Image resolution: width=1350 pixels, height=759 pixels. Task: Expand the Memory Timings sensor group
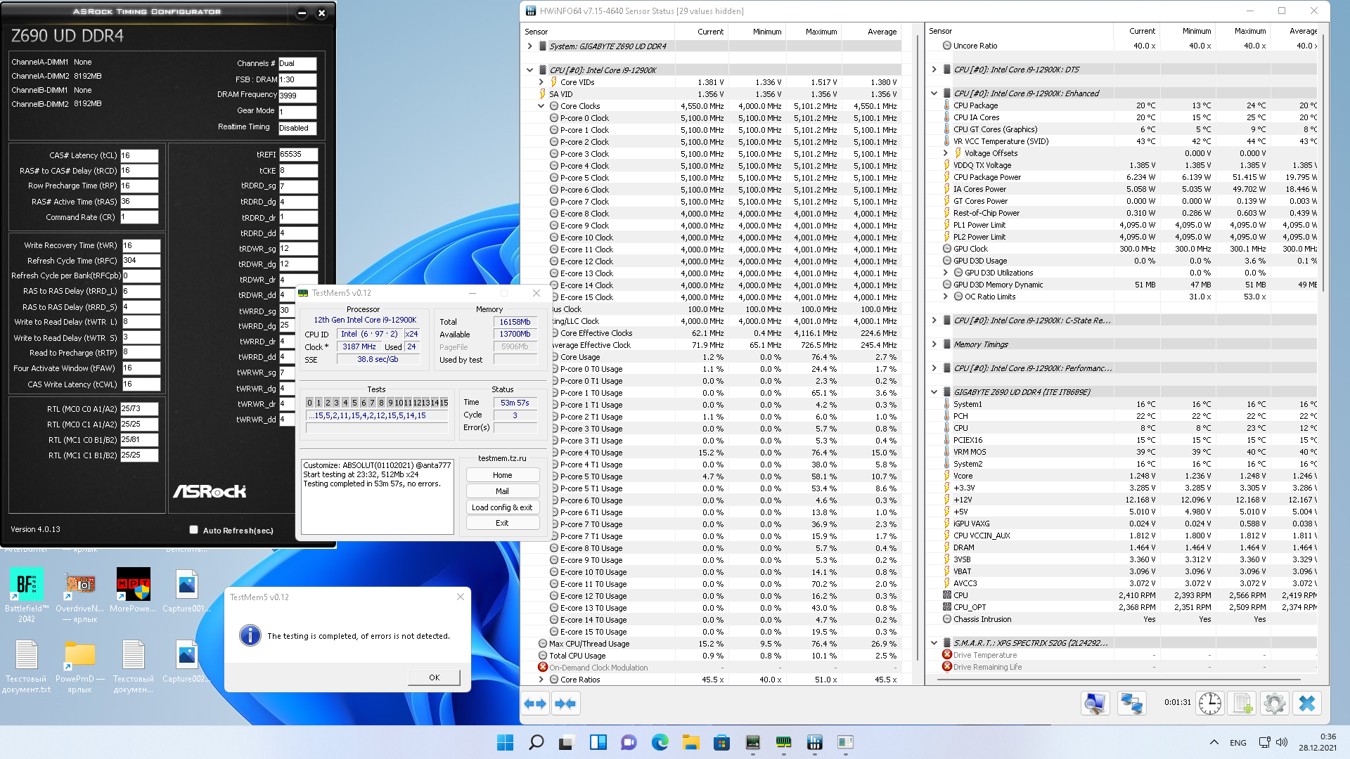pos(934,344)
